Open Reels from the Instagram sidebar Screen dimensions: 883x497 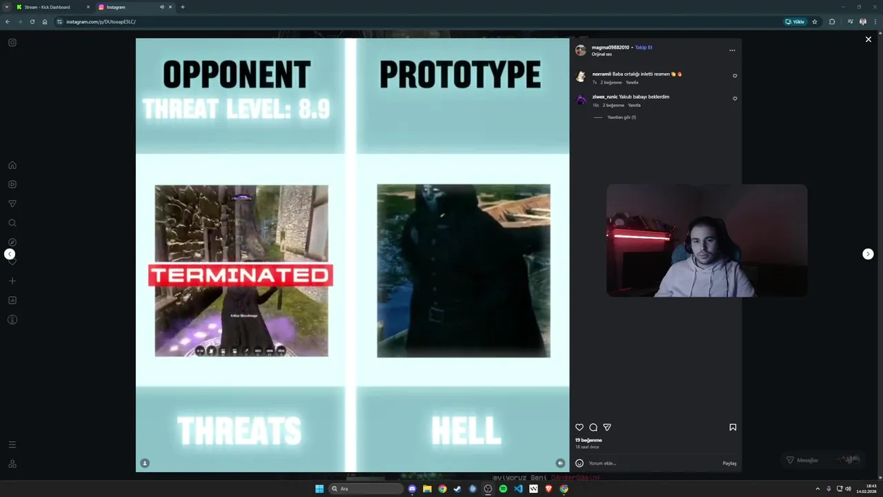12,184
